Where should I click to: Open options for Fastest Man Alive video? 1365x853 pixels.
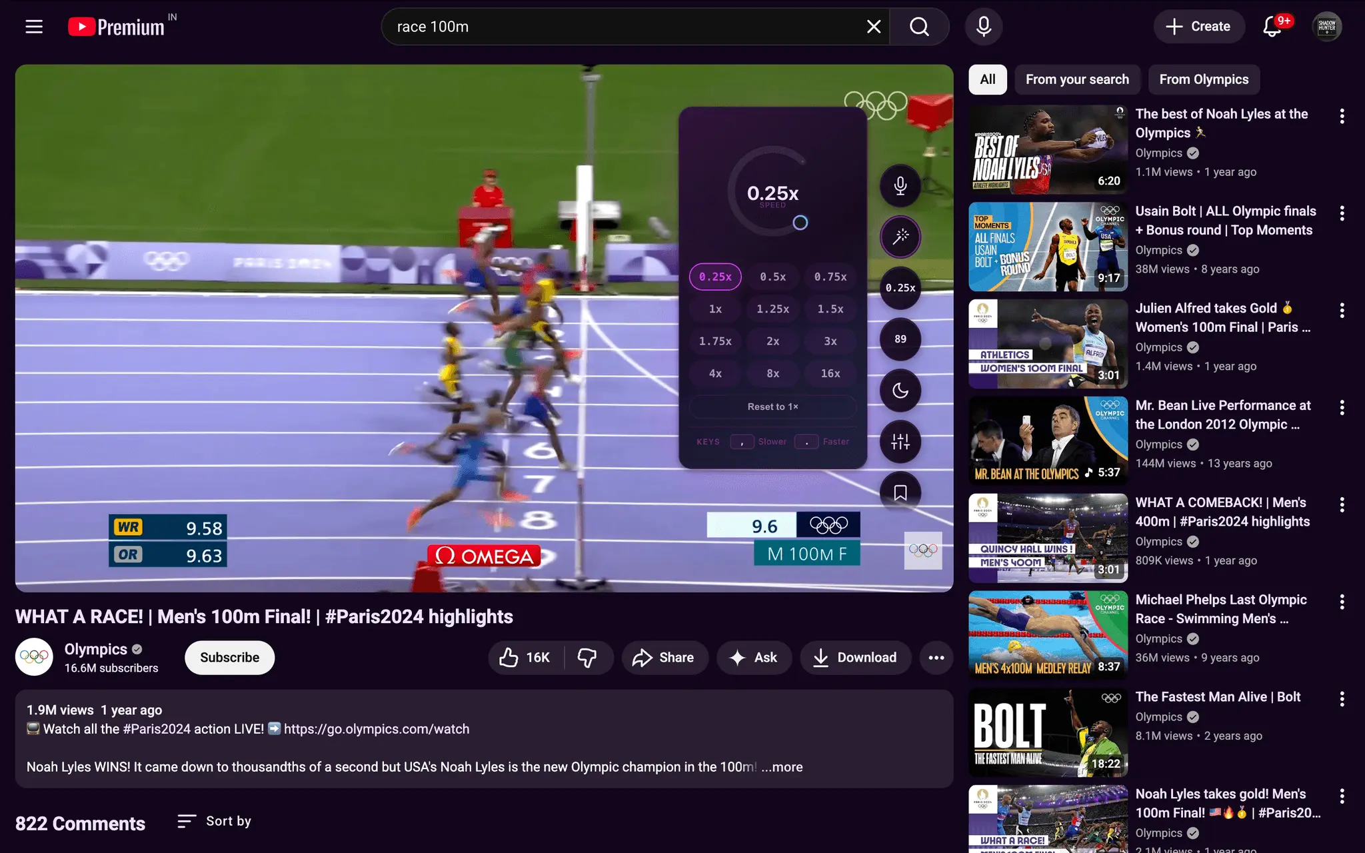click(x=1342, y=699)
